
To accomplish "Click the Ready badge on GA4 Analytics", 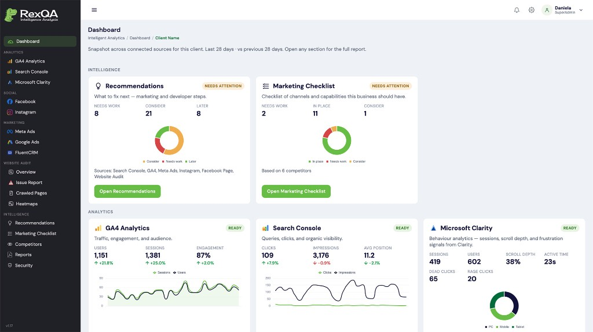I will tap(235, 228).
